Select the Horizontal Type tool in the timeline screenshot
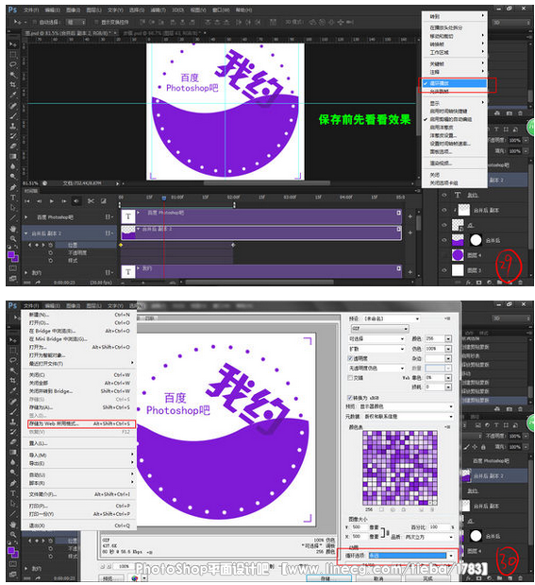Screen dimensions: 535x585 (x=13, y=198)
